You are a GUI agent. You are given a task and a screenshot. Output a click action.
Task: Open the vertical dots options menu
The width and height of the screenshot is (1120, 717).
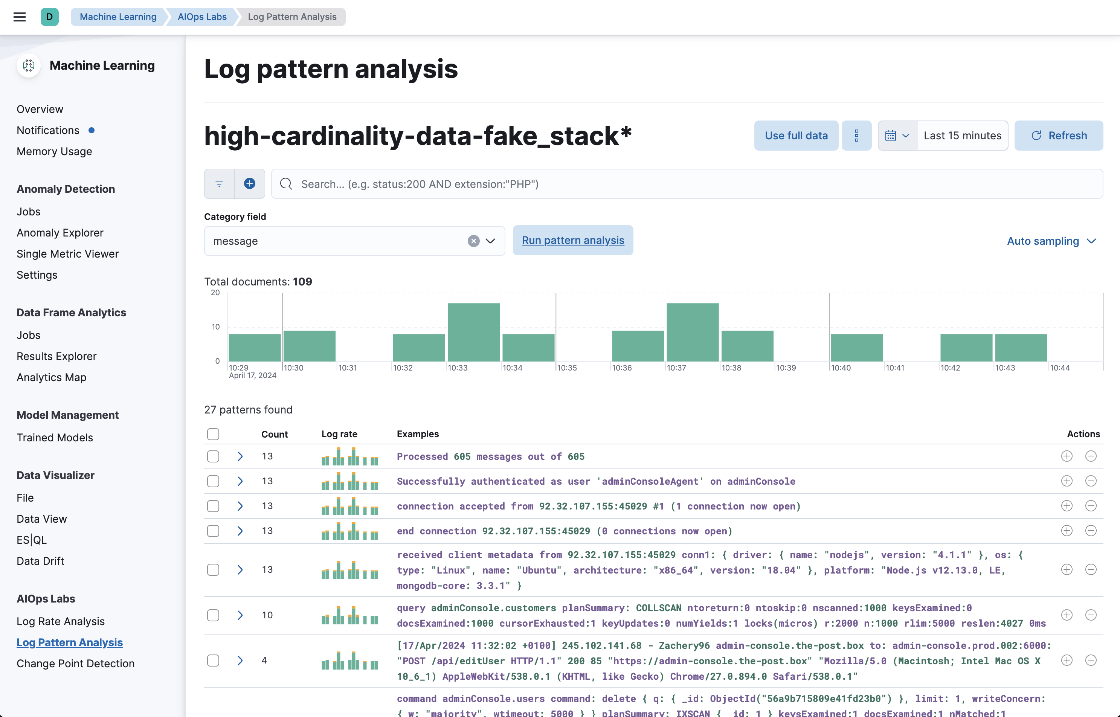click(x=856, y=136)
